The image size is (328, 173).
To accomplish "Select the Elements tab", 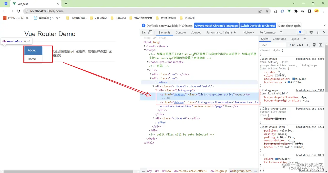I will [165, 32].
